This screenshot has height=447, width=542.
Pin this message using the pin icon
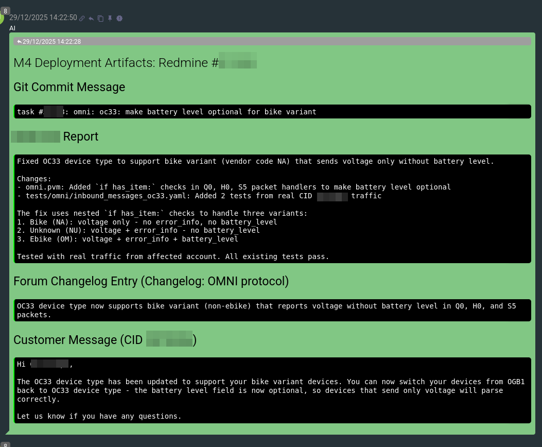110,19
